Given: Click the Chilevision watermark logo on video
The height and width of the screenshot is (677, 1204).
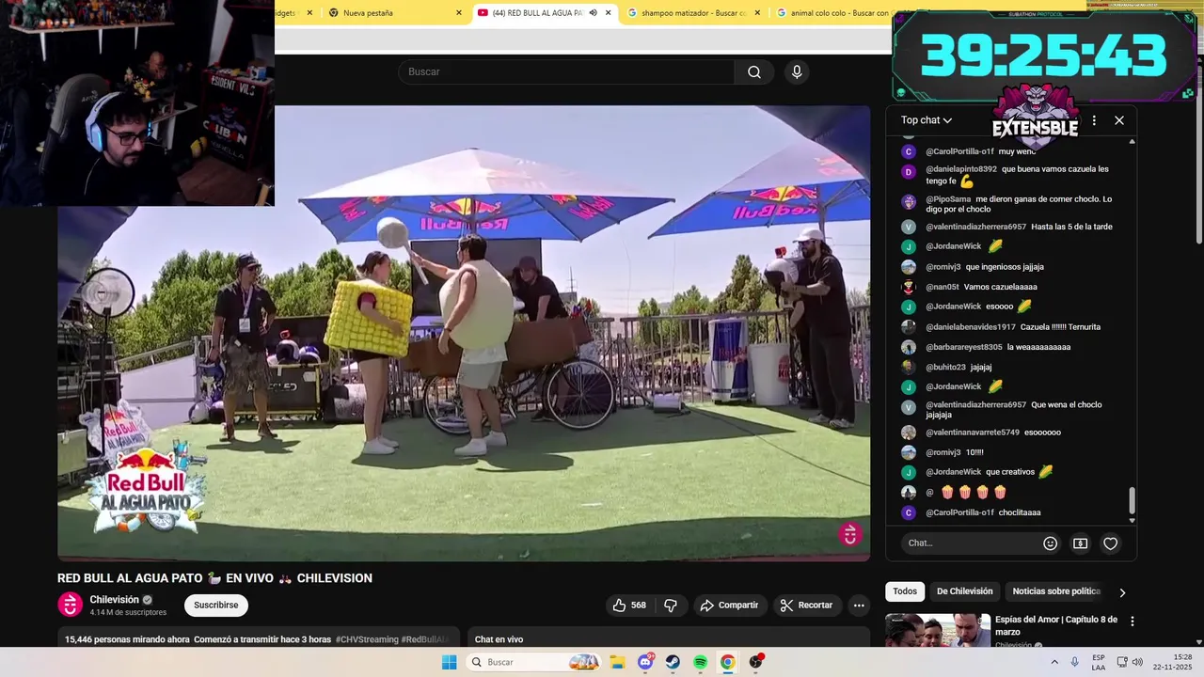Looking at the screenshot, I should click(x=850, y=534).
